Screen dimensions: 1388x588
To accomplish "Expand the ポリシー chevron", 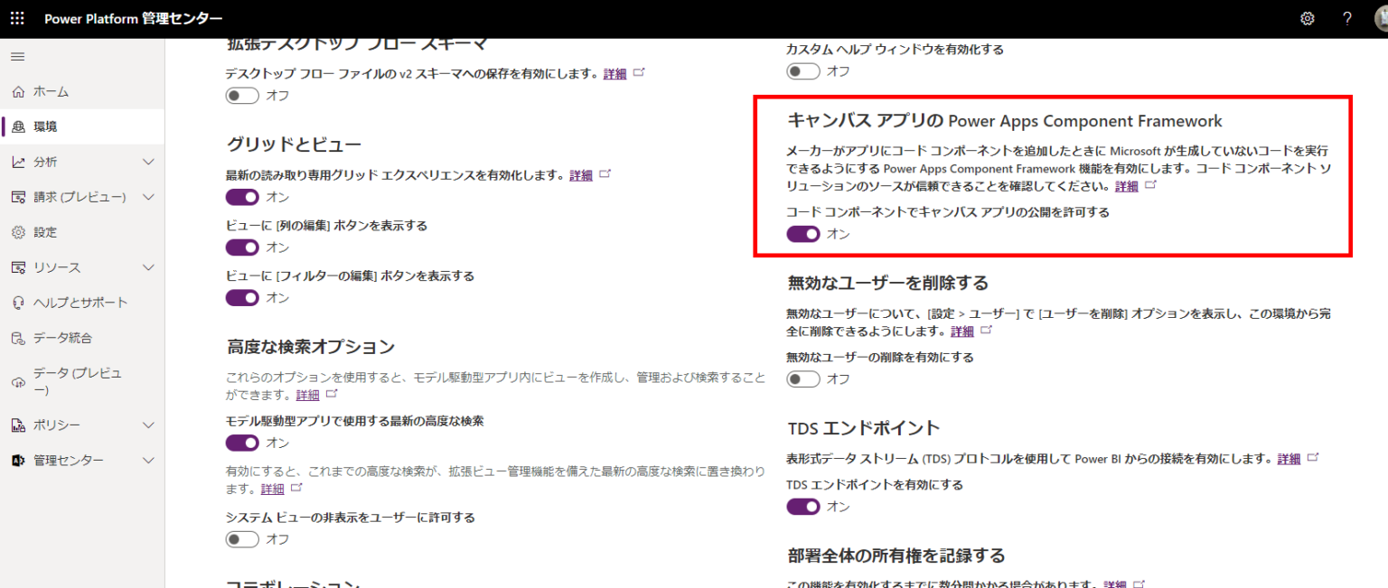I will (149, 425).
